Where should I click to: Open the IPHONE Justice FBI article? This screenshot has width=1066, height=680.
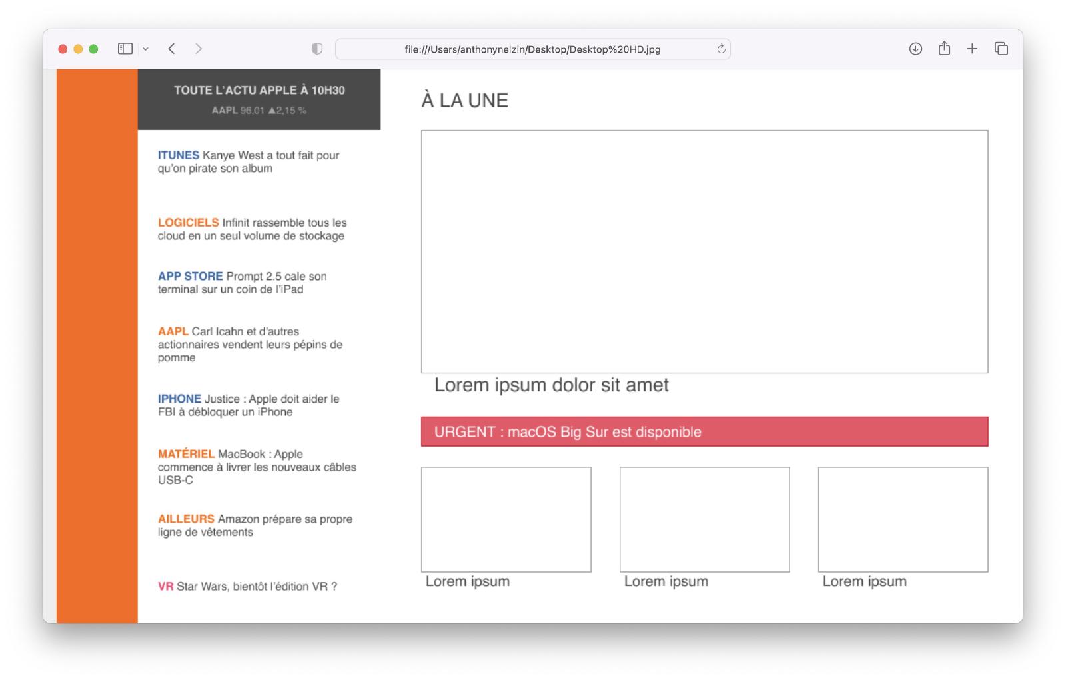(249, 405)
